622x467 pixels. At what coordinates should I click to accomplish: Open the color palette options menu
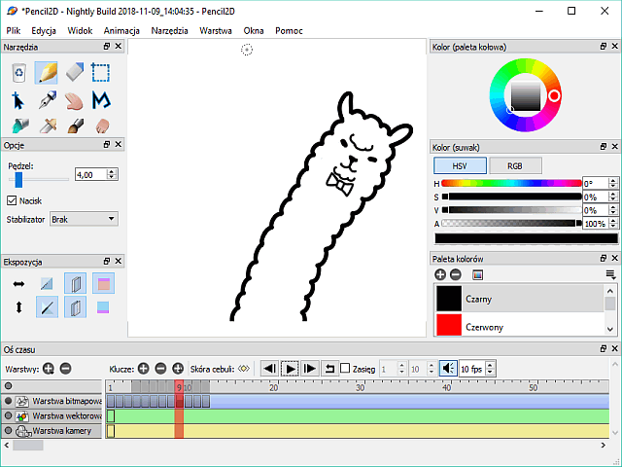(610, 275)
